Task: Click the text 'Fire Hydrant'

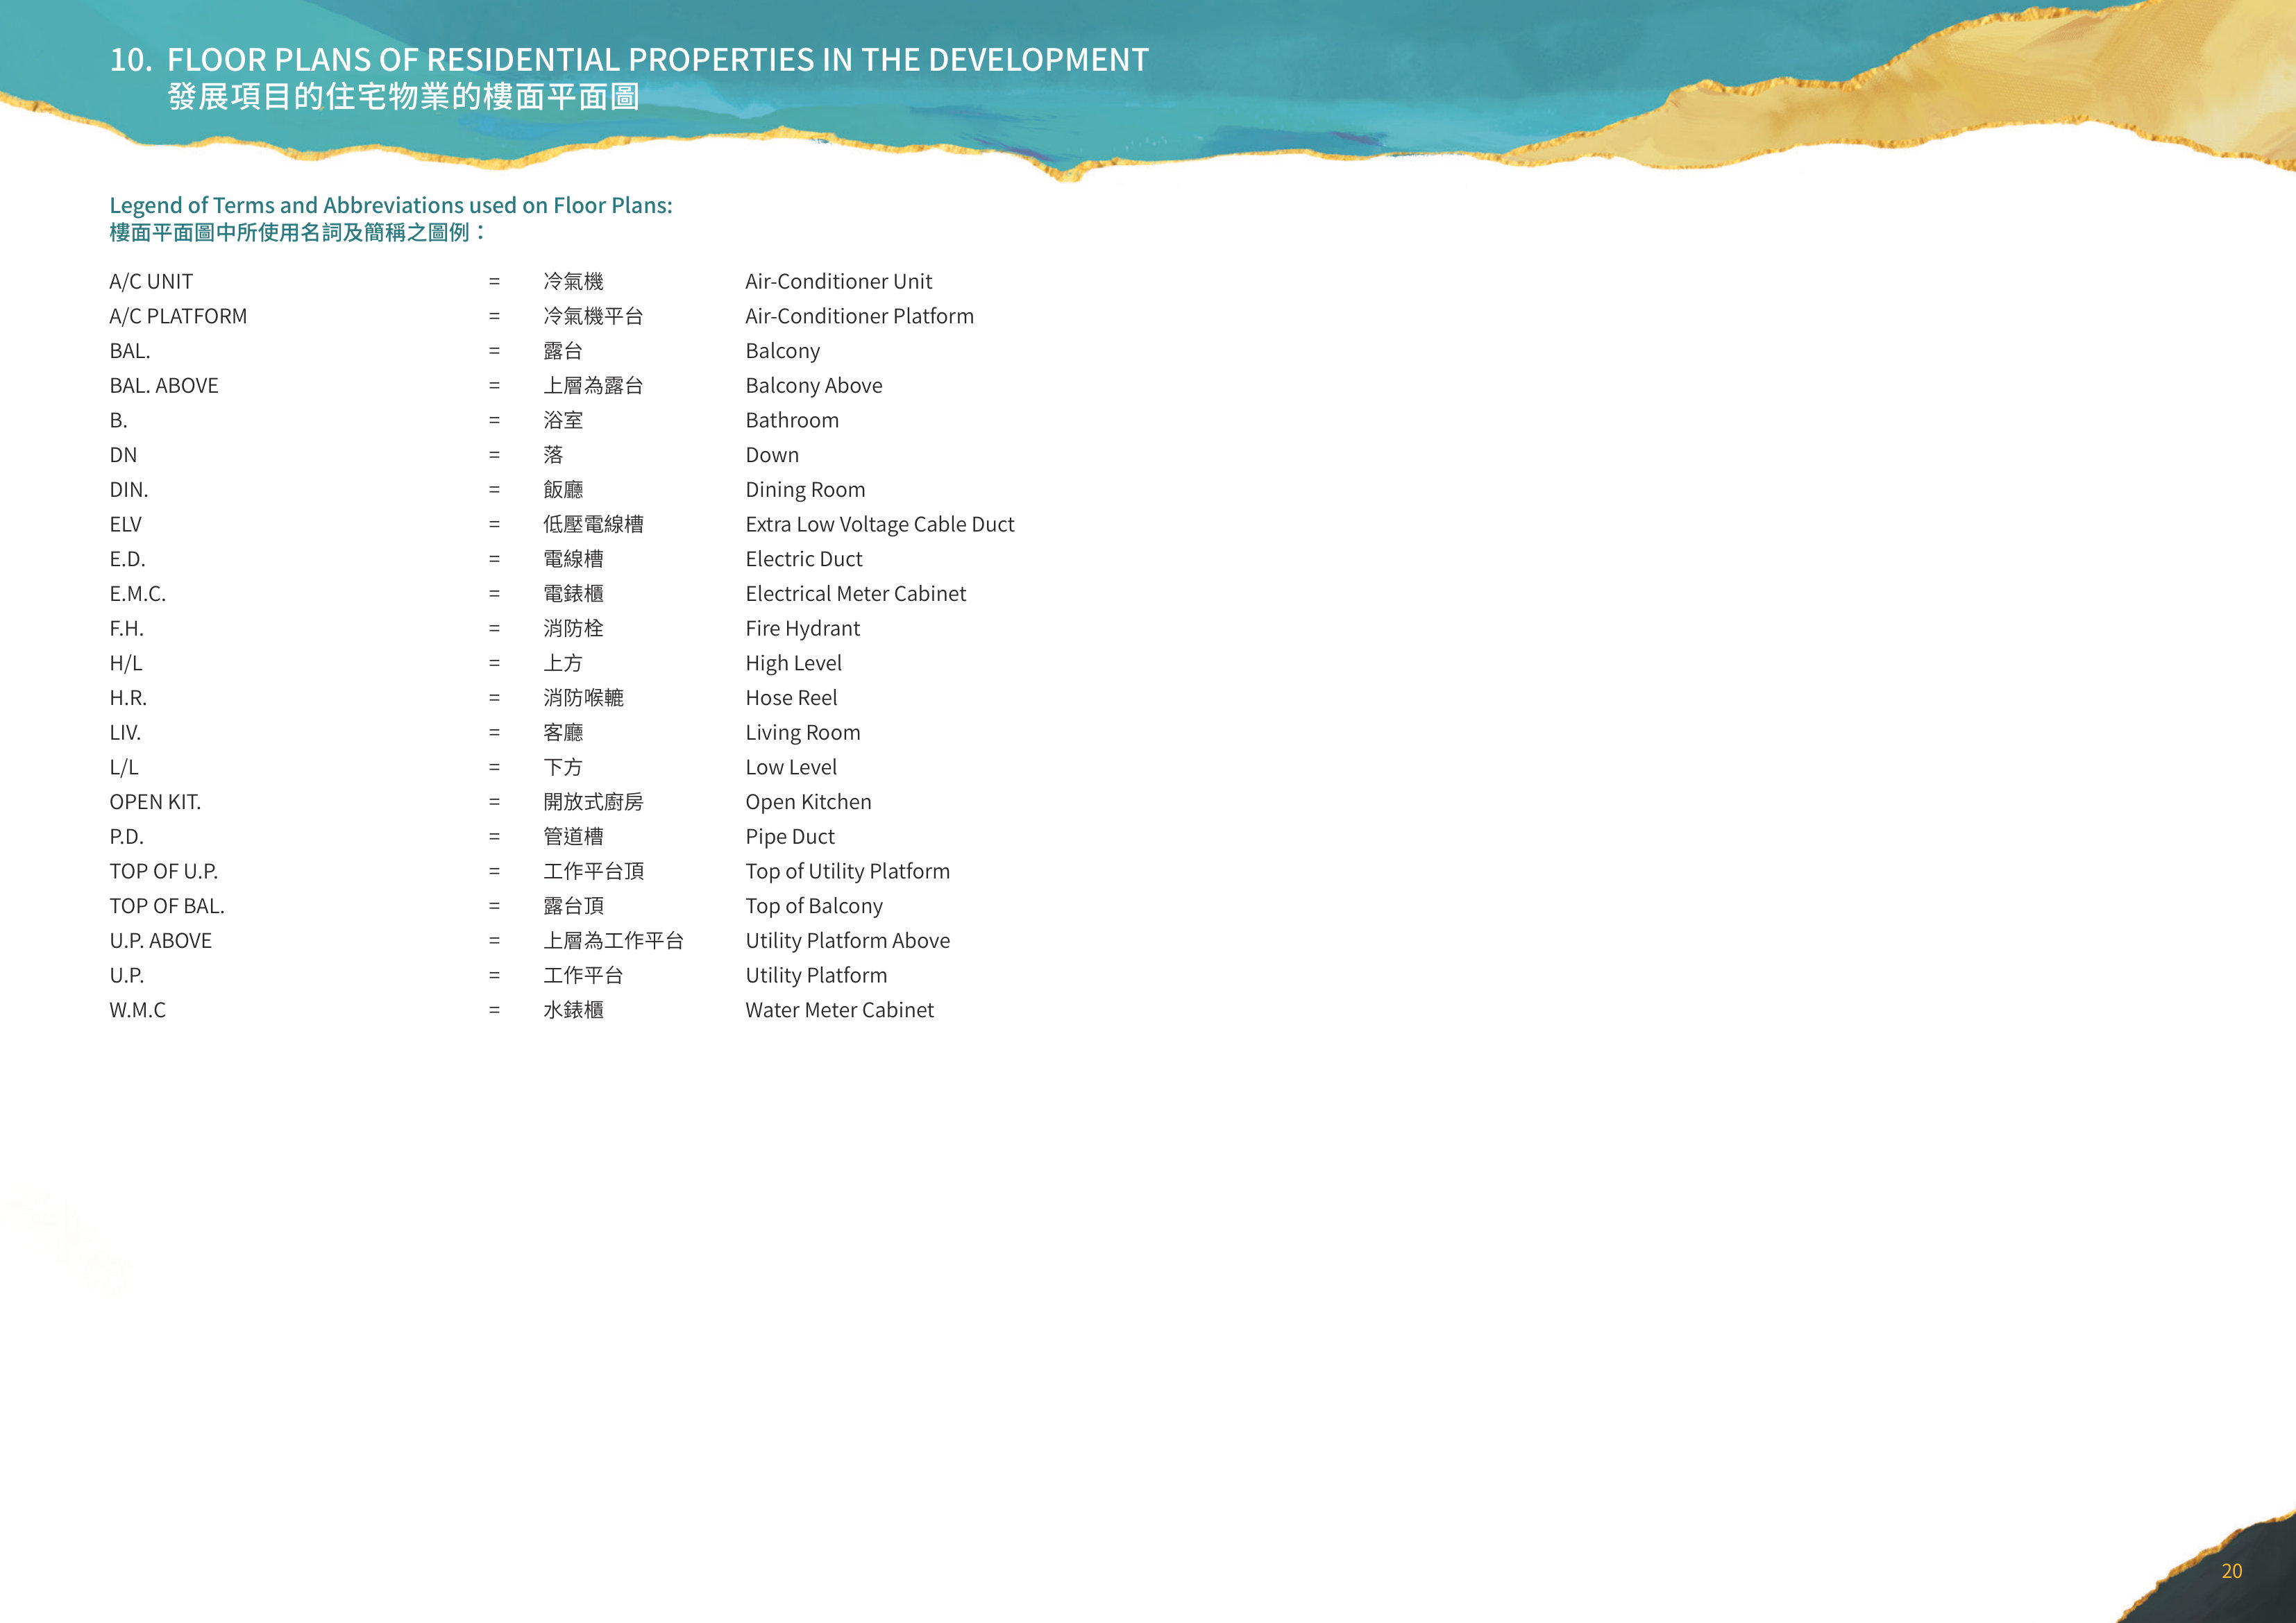Action: pyautogui.click(x=802, y=629)
